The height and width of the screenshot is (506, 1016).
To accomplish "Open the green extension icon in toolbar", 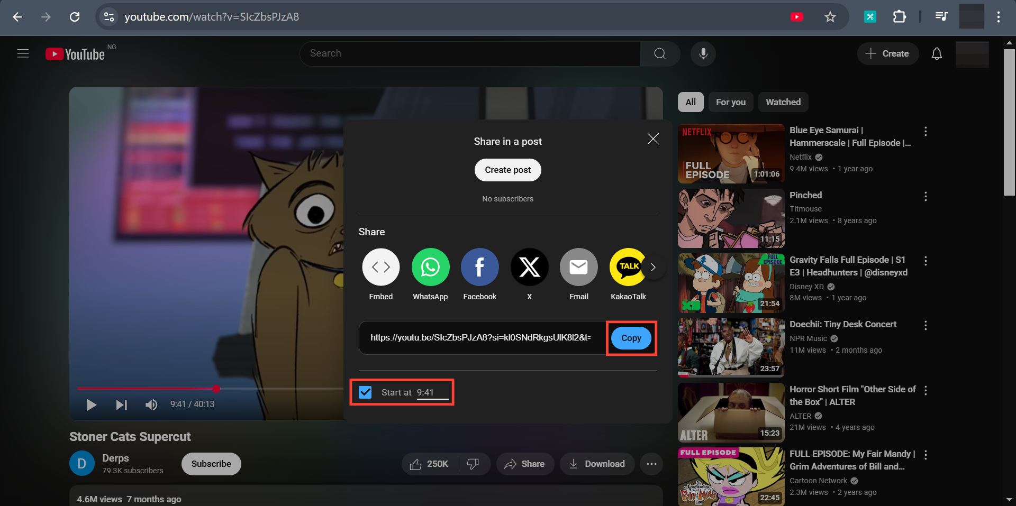I will click(870, 17).
